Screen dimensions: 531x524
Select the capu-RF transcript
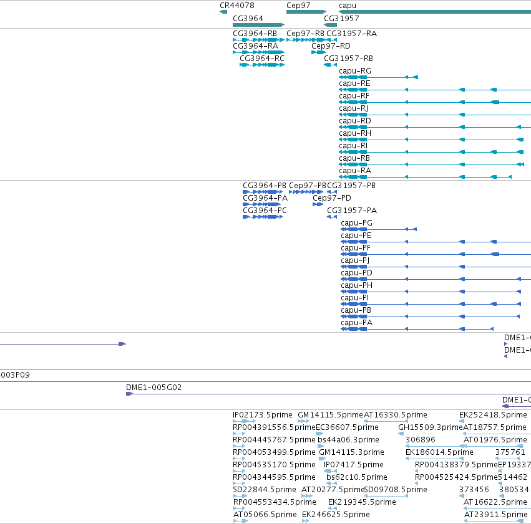click(x=435, y=102)
